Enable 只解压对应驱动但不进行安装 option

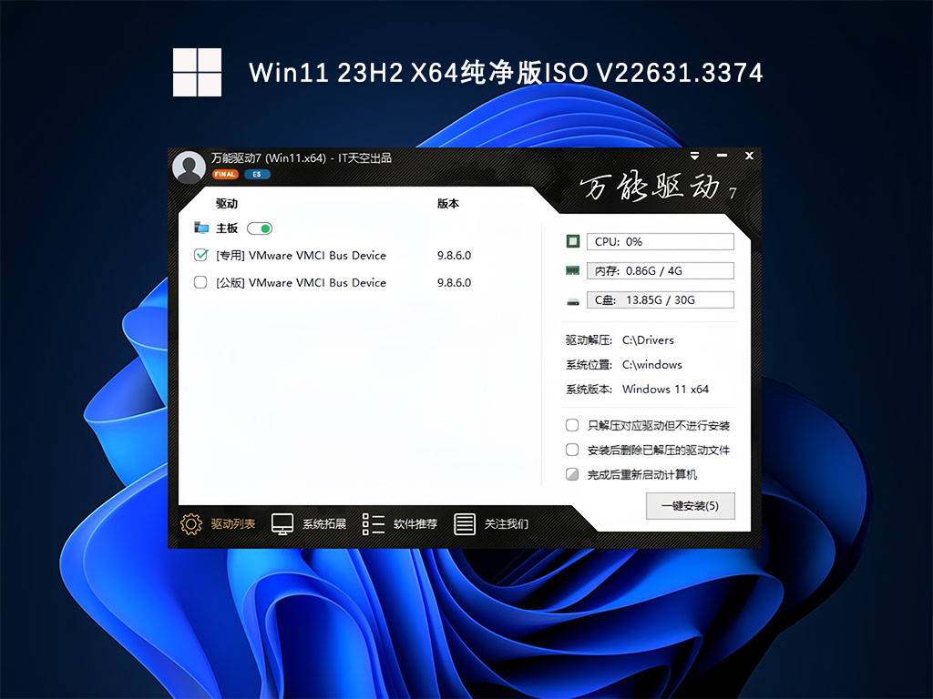click(572, 425)
